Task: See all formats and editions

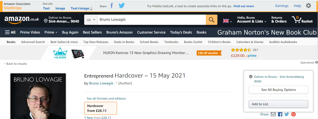Action: [x=106, y=98]
